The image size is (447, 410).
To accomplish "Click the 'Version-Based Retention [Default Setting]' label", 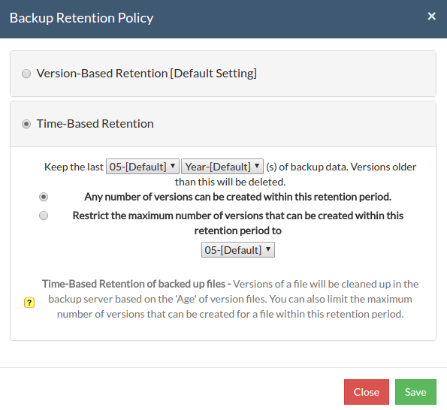I will coord(146,74).
